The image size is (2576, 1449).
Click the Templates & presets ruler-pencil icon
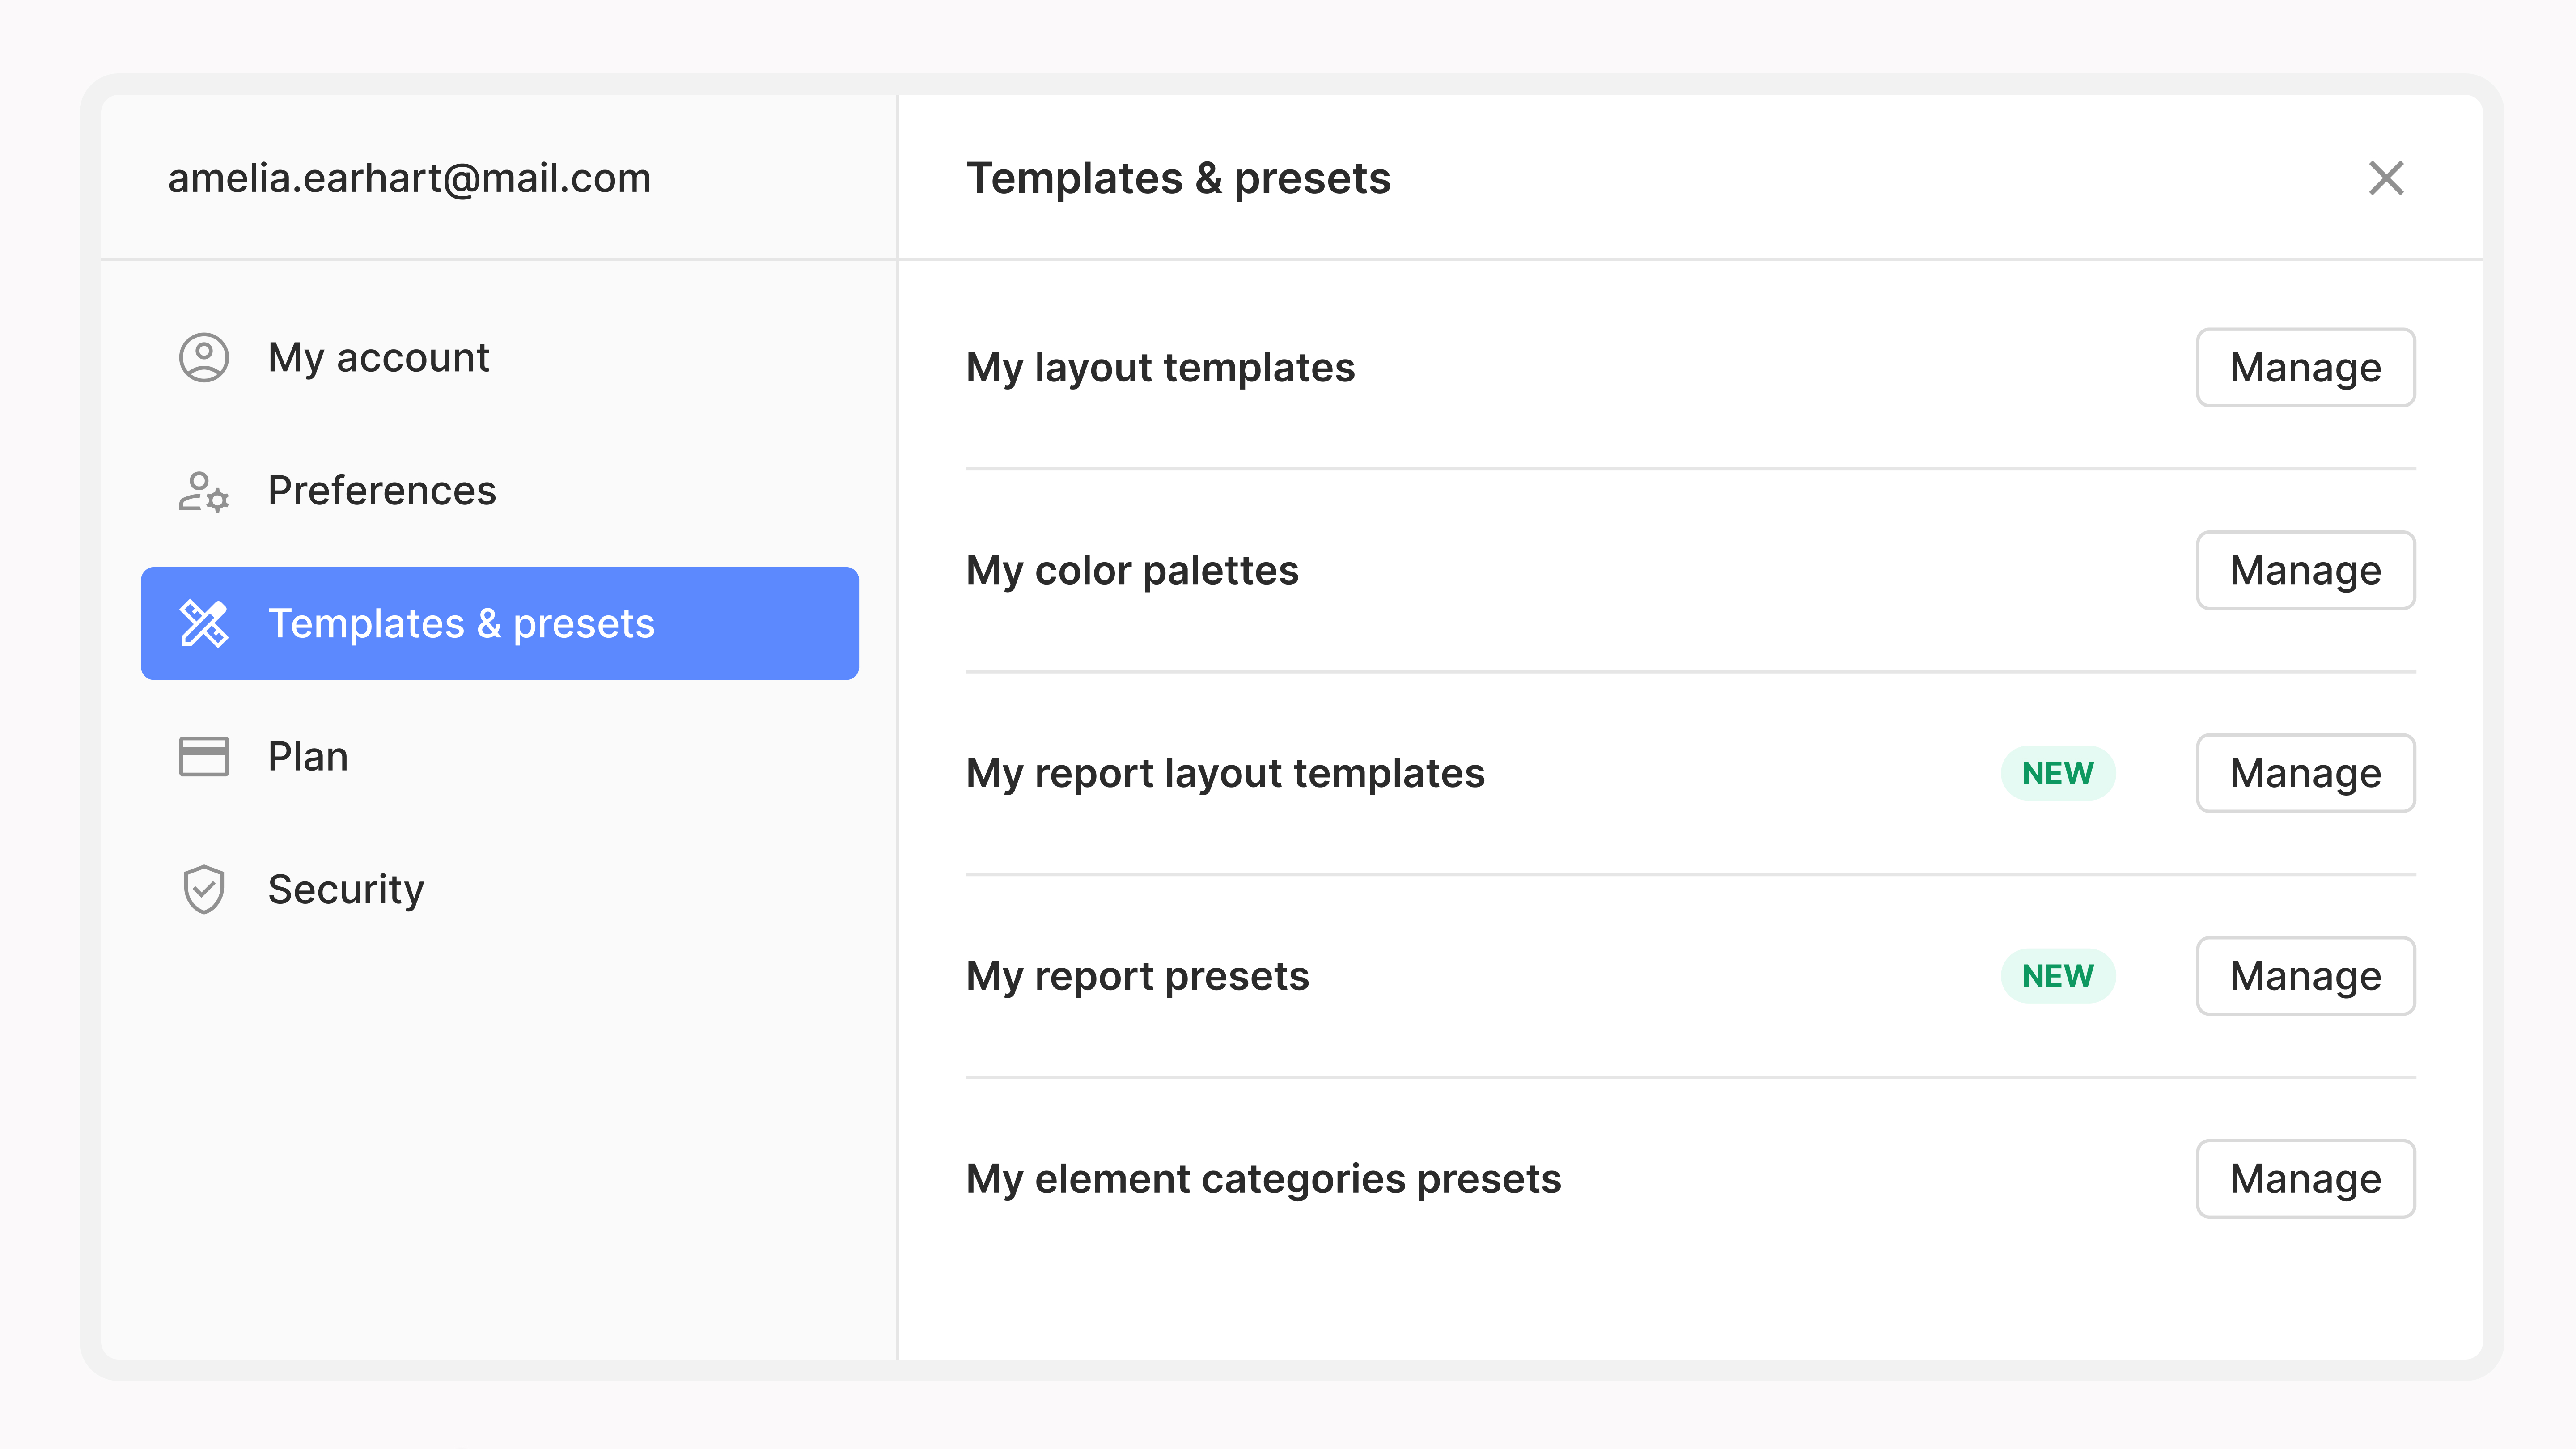(x=204, y=624)
